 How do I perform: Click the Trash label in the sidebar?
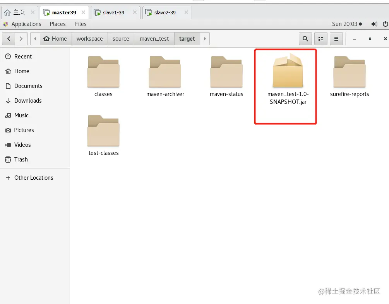pos(21,159)
